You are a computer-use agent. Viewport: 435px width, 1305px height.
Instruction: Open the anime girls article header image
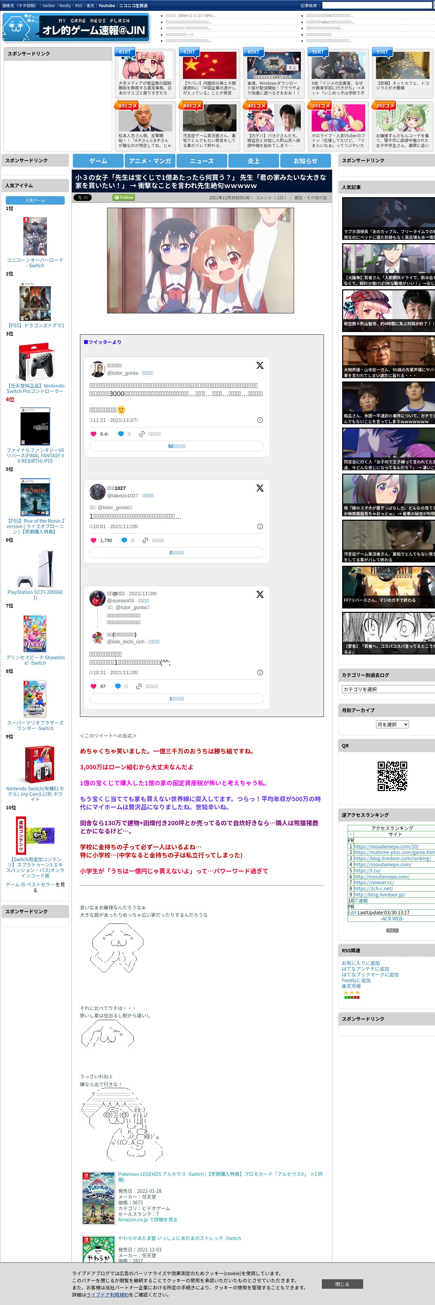click(x=200, y=261)
